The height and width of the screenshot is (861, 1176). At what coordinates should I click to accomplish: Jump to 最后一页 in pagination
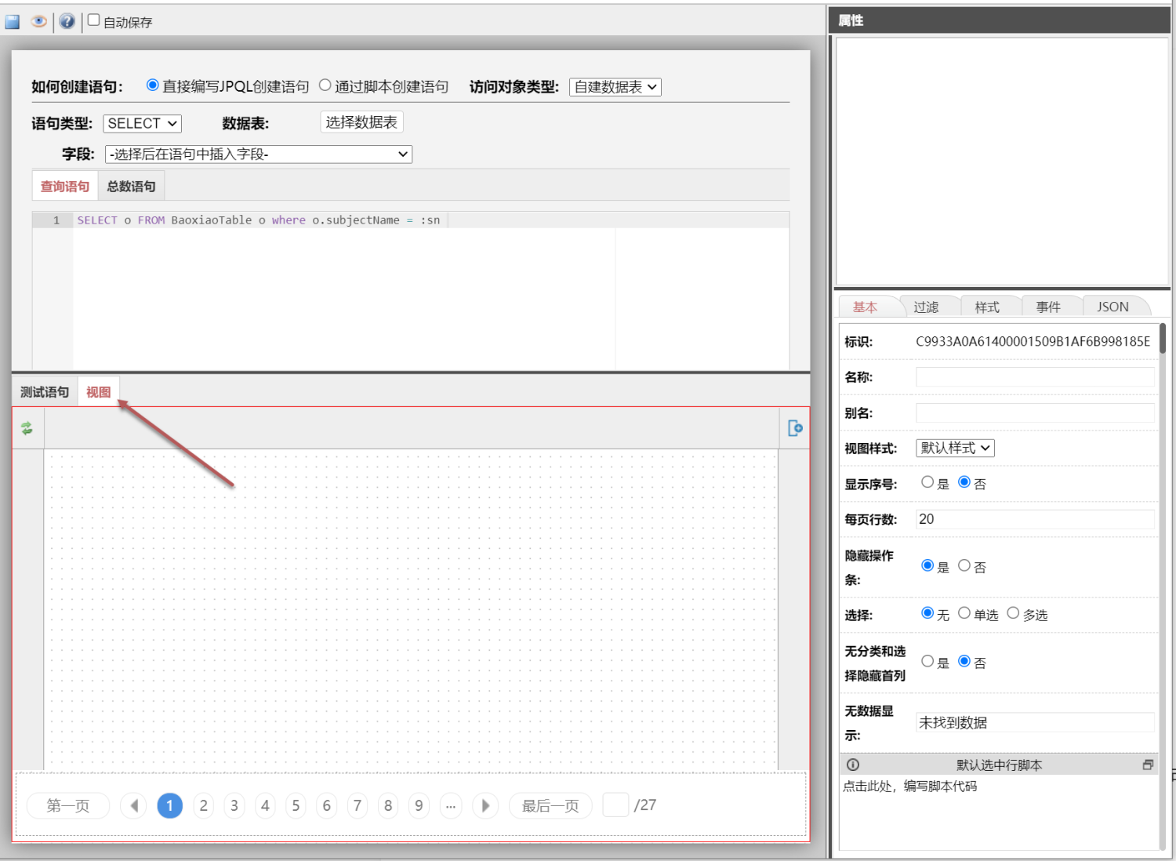point(550,805)
